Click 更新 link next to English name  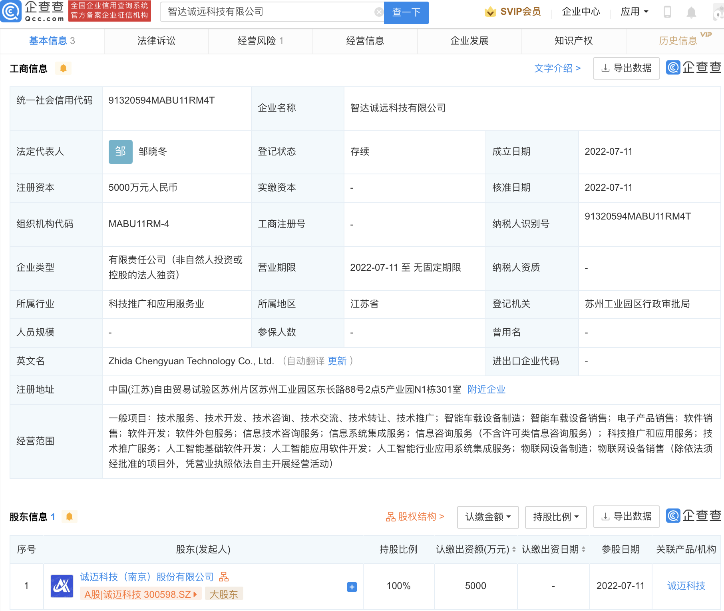337,361
